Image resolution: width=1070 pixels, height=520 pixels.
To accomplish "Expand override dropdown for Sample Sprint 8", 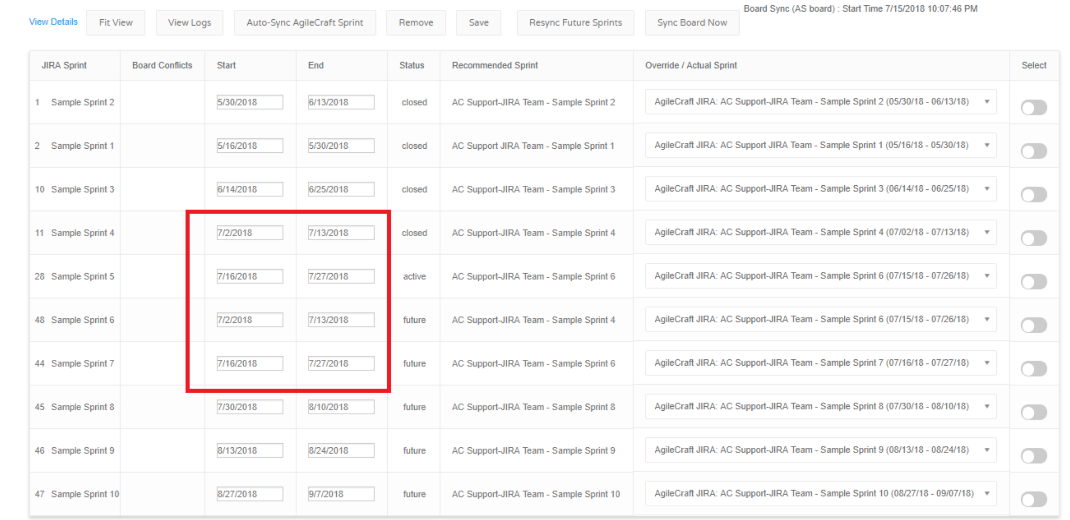I will point(821,407).
